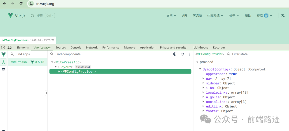
Task: Open the 专家 dropdown menu
Action: point(264,16)
